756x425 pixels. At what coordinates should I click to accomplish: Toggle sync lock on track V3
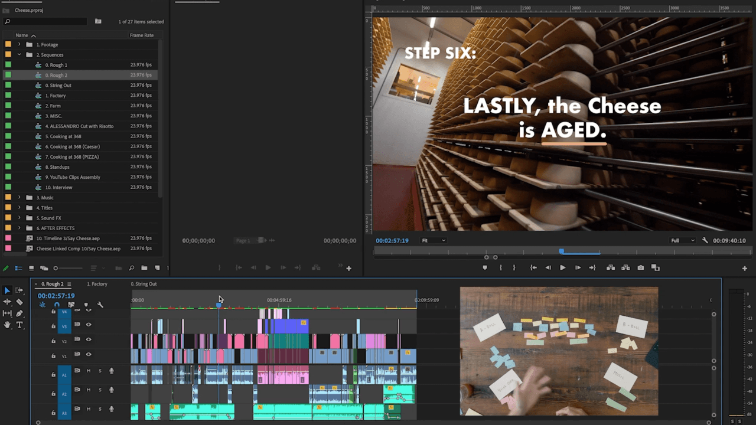(x=77, y=324)
